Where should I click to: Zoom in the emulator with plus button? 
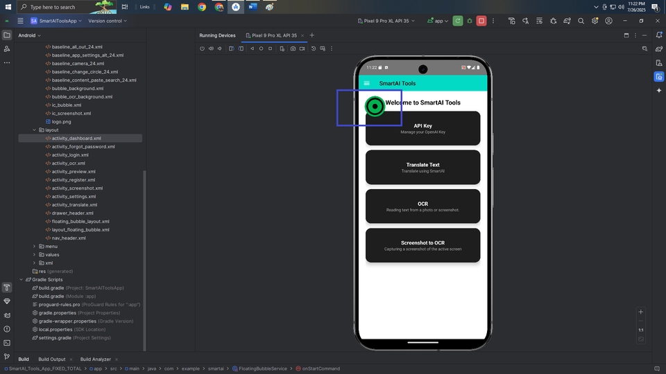coord(640,312)
